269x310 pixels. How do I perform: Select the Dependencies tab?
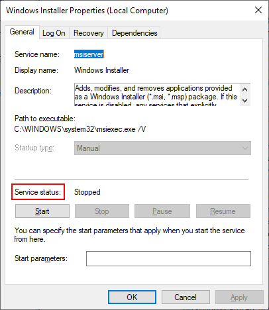[134, 33]
